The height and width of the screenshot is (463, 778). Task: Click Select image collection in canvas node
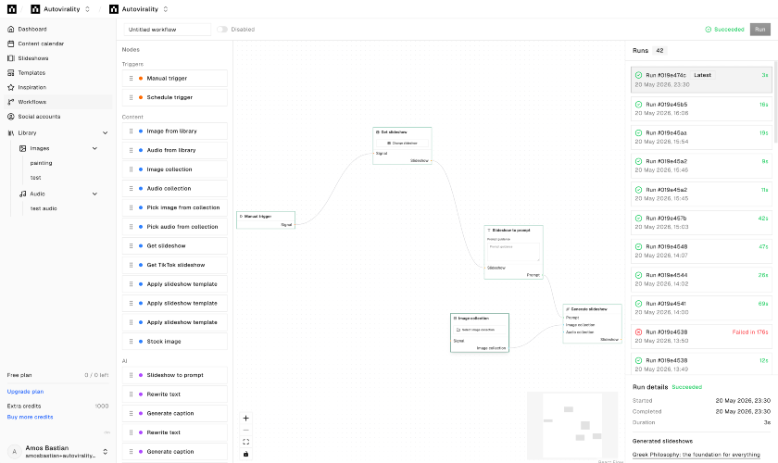pyautogui.click(x=480, y=330)
